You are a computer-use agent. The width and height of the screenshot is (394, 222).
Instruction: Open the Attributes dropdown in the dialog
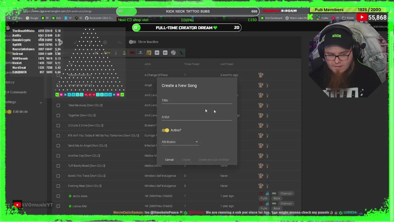tap(180, 142)
